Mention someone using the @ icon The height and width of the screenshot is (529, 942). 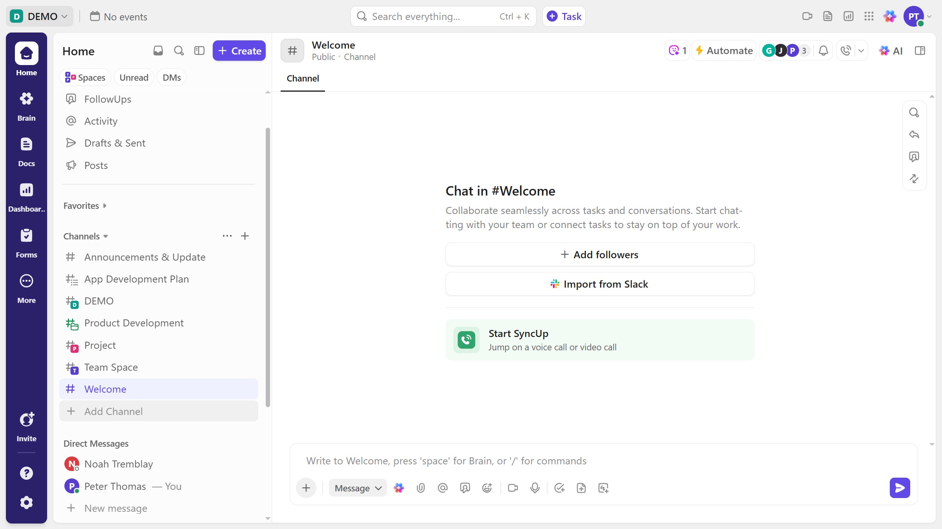[442, 488]
